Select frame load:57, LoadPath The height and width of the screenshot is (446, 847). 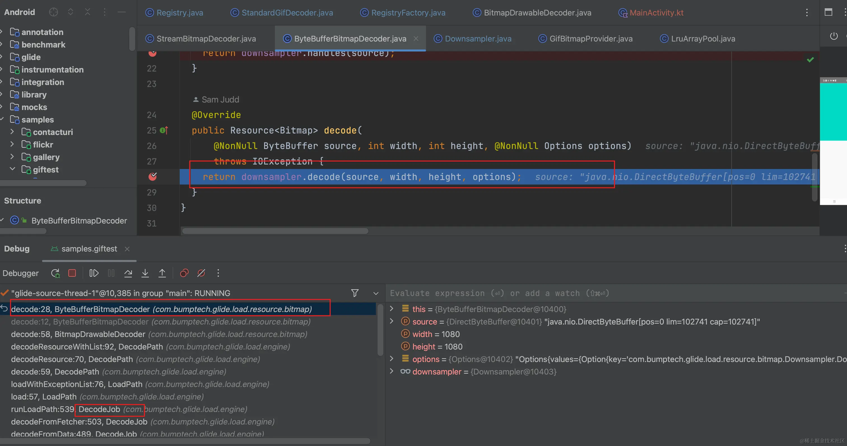(188, 396)
